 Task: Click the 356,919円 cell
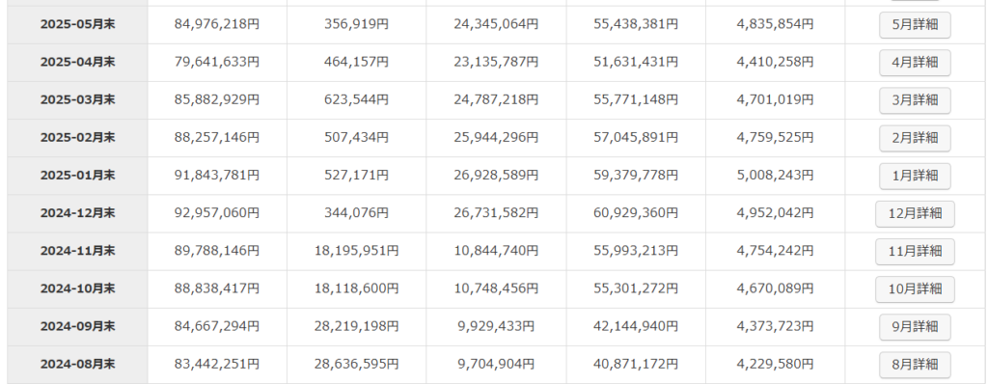(x=357, y=24)
